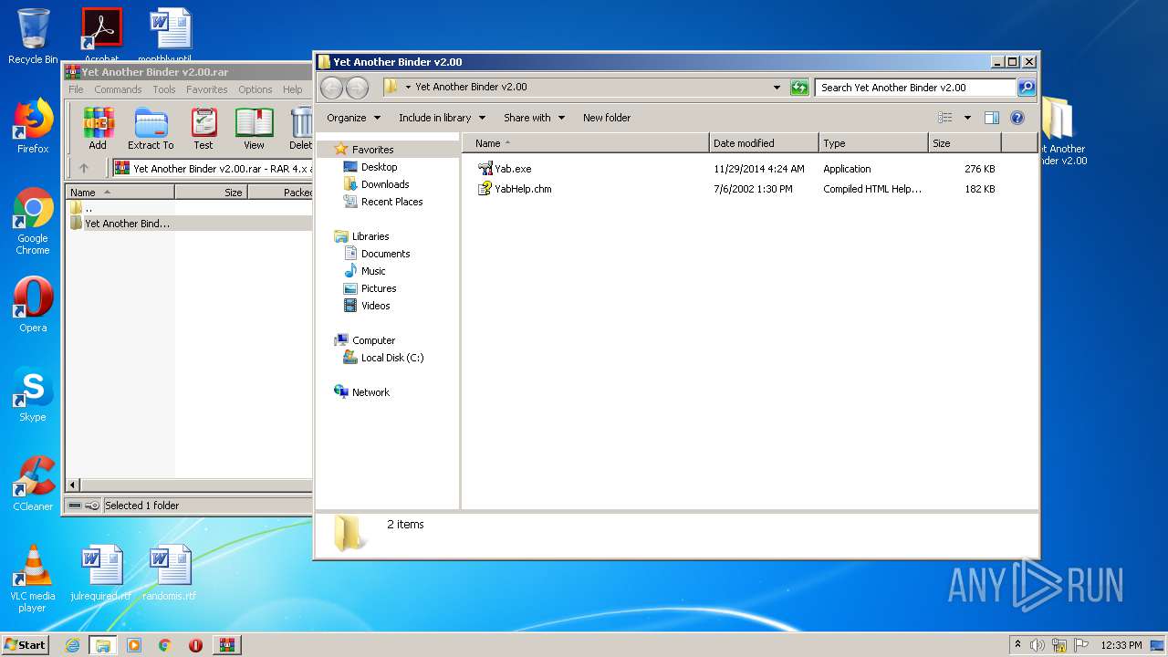Open the randomis.rtf desktop document
This screenshot has height=657, width=1168.
click(170, 573)
